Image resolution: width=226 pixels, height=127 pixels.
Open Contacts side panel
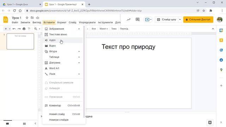pos(221,60)
